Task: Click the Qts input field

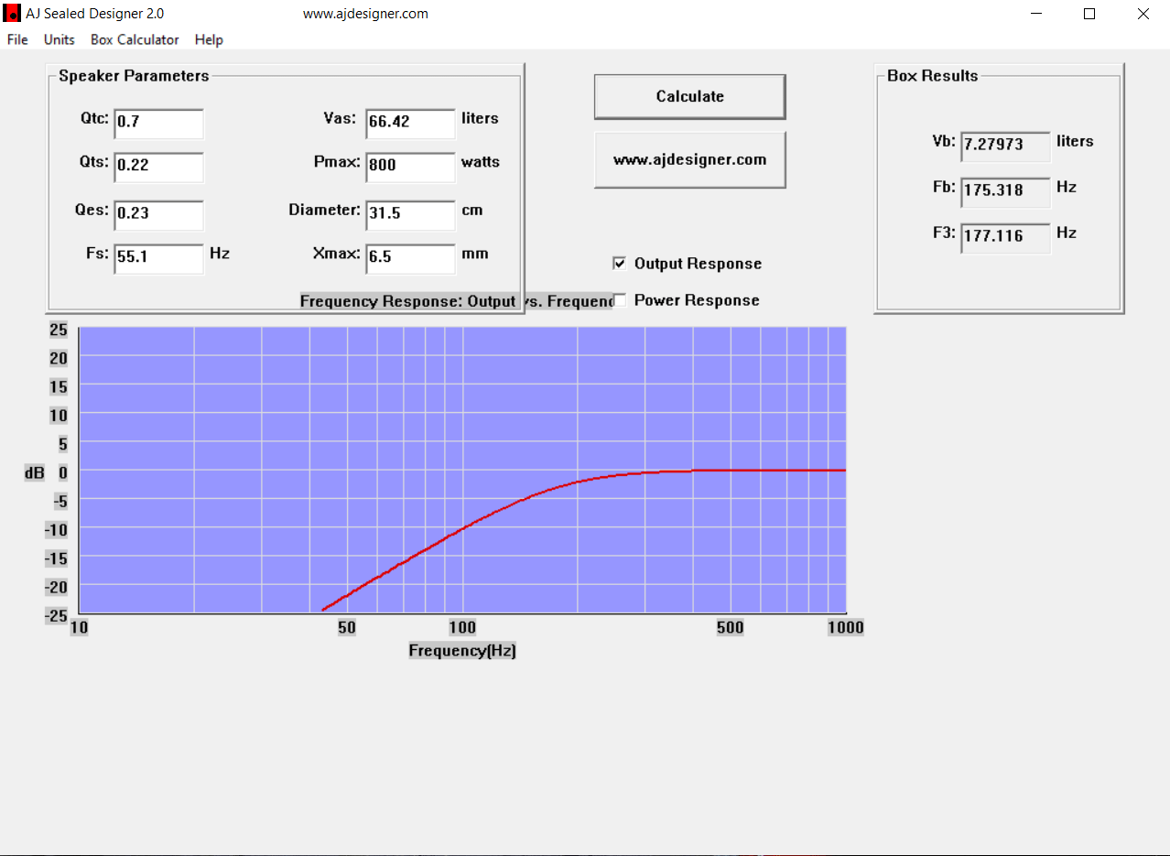Action: (158, 167)
